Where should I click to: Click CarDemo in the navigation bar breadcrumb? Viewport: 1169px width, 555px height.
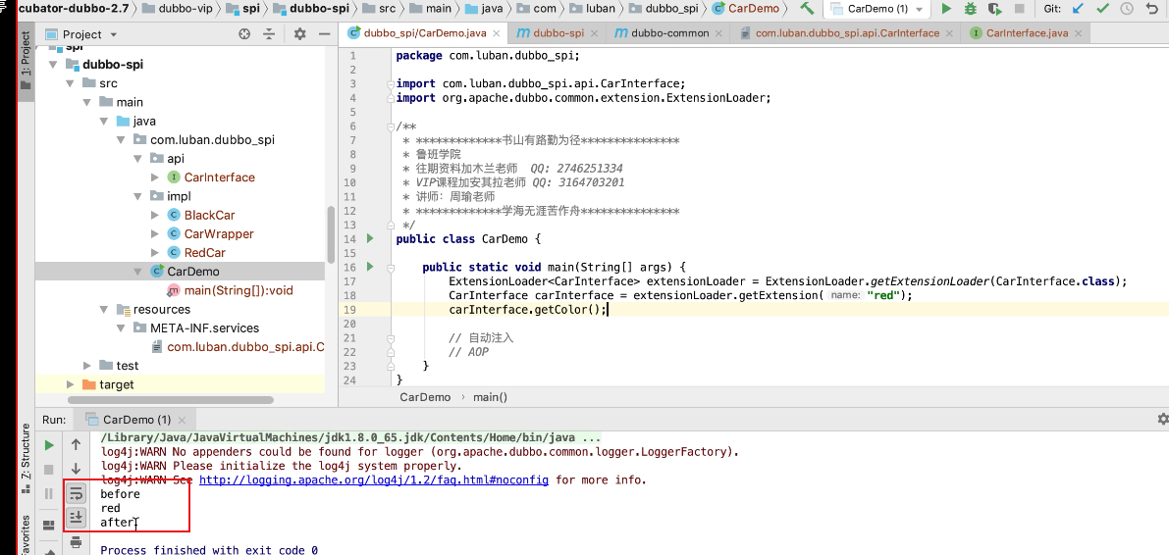(746, 9)
